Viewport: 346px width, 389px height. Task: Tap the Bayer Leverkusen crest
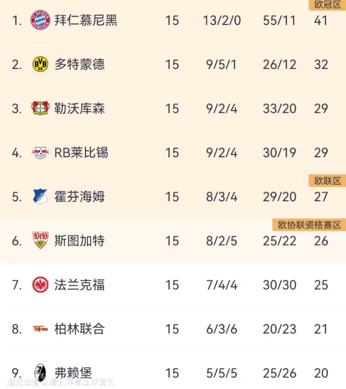click(x=41, y=109)
